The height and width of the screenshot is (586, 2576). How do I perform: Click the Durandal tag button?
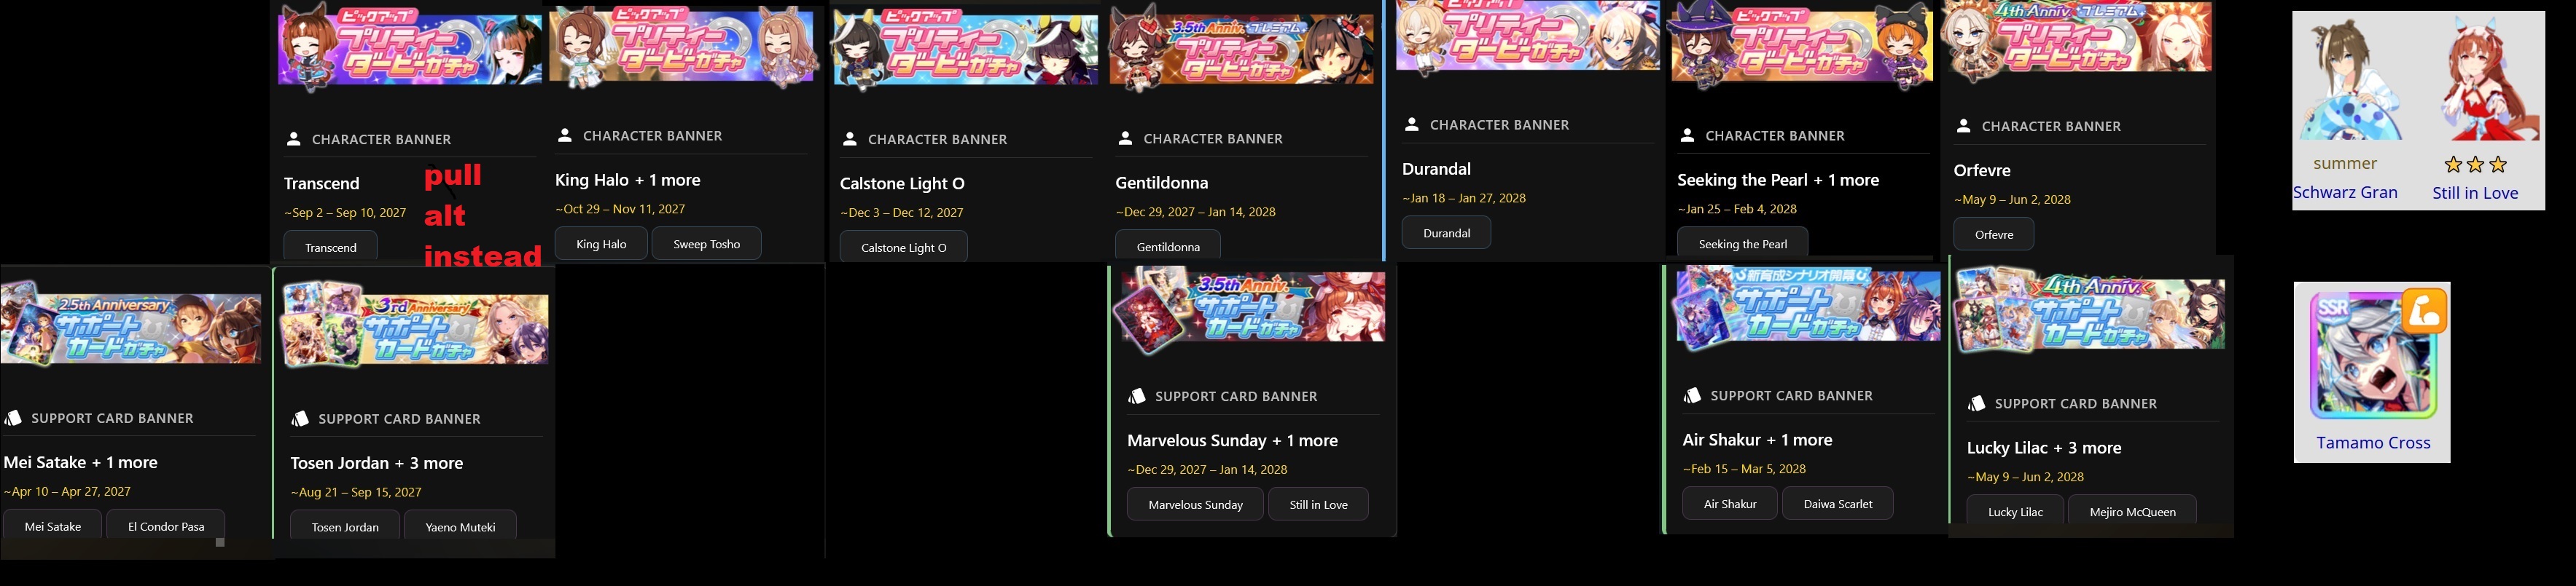[1447, 233]
